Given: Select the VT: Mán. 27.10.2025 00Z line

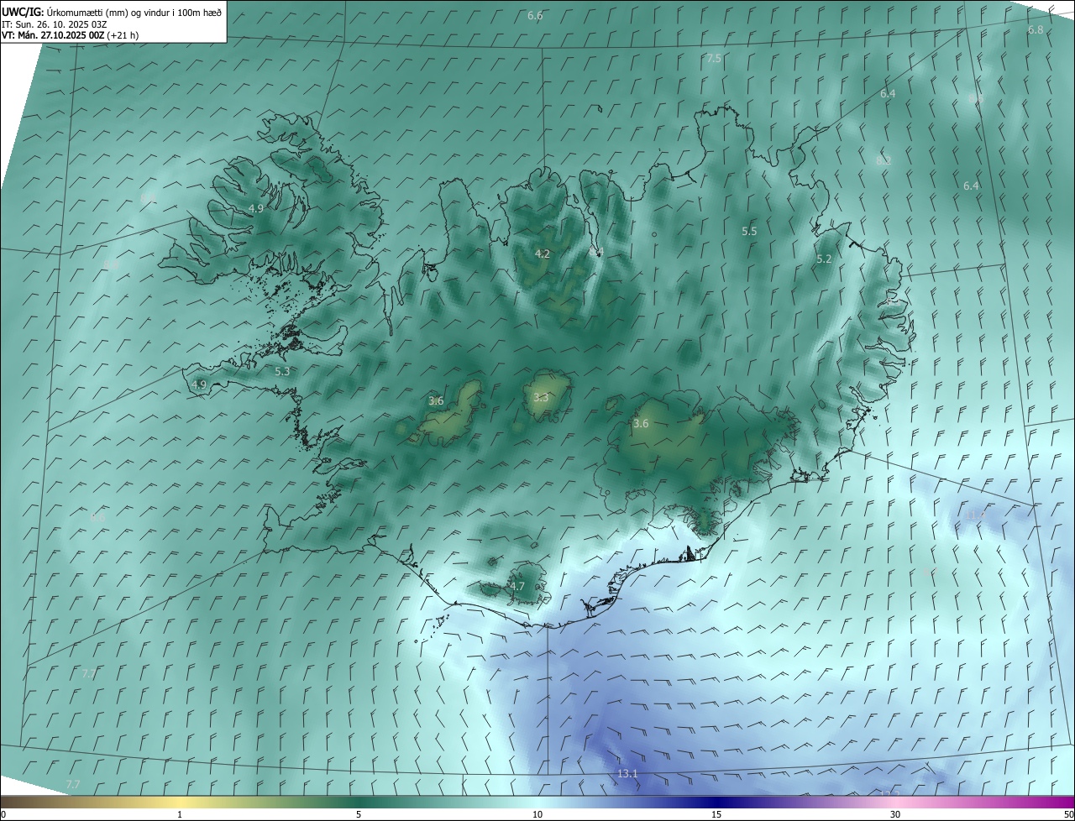Looking at the screenshot, I should pyautogui.click(x=71, y=35).
